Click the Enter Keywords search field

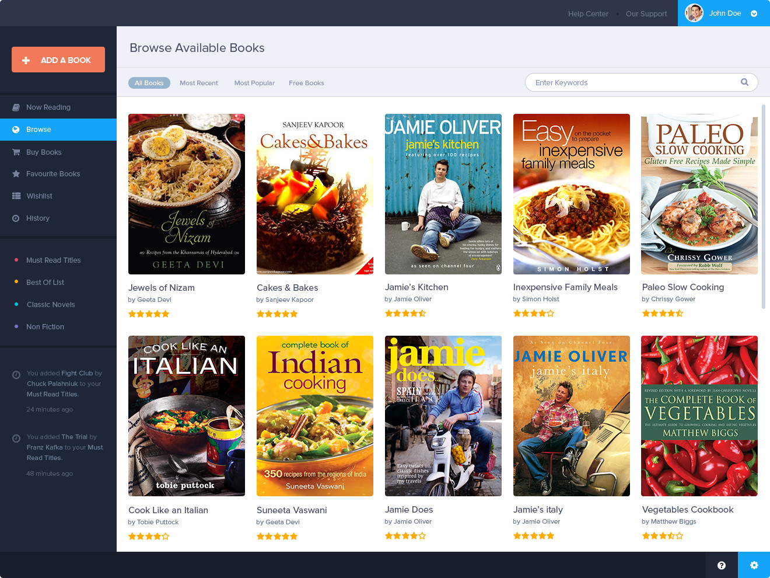coord(642,82)
